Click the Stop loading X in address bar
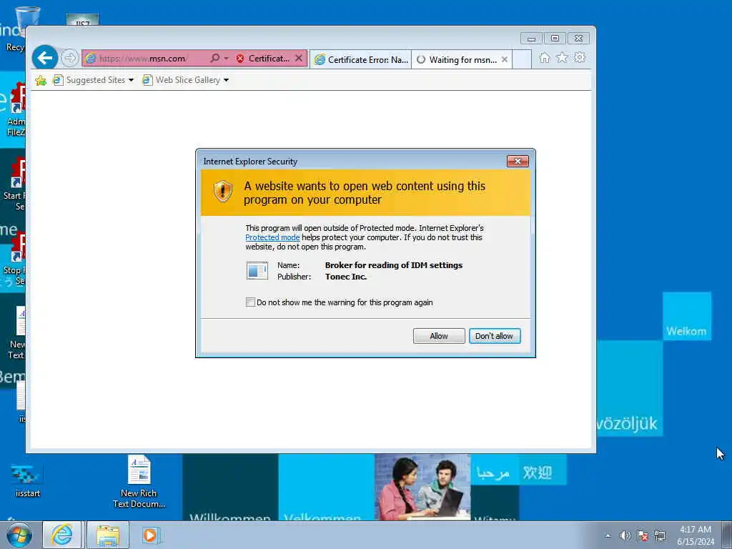This screenshot has width=732, height=549. [x=300, y=59]
